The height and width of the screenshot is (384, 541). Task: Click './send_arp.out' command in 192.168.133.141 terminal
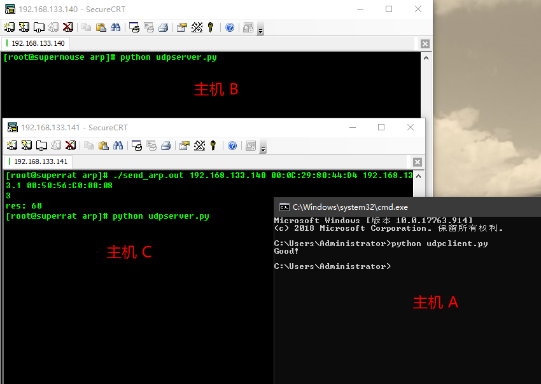point(148,175)
